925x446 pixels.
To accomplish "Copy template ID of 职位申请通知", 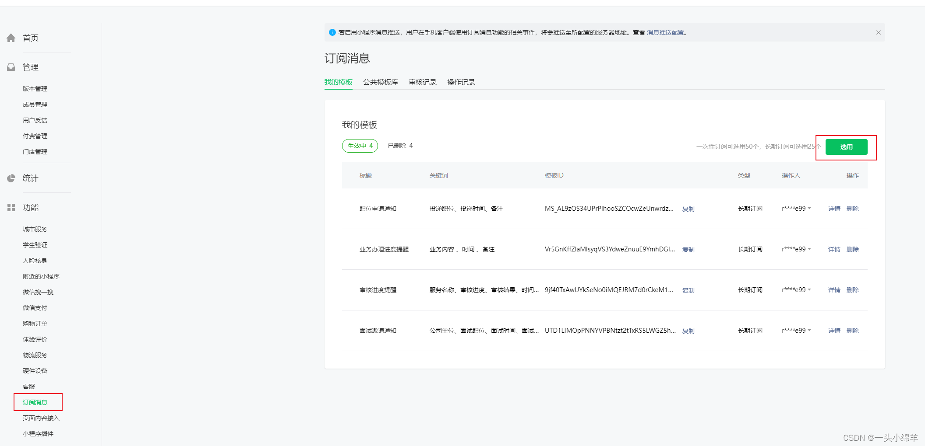I will [x=688, y=209].
